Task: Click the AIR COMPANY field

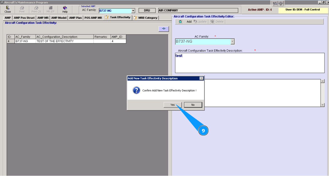Action: [x=198, y=10]
